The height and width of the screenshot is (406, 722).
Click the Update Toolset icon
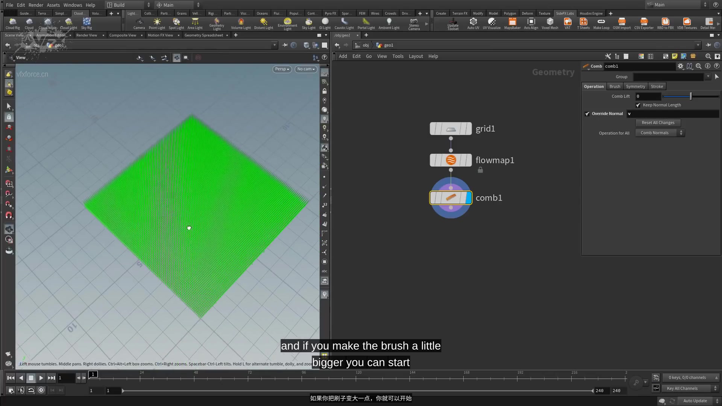point(453,23)
